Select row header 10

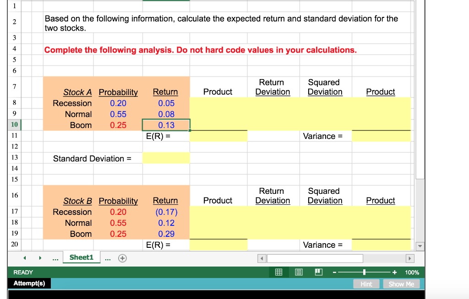14,124
